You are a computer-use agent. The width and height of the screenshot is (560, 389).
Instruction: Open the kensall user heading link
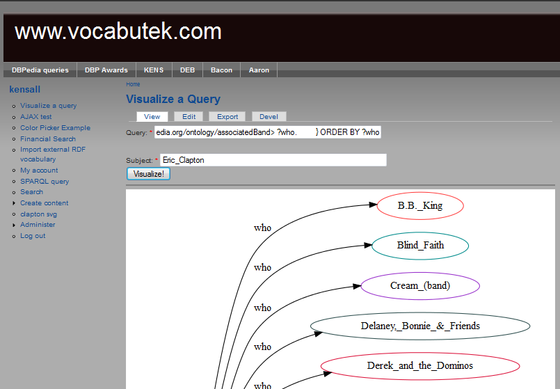point(24,89)
